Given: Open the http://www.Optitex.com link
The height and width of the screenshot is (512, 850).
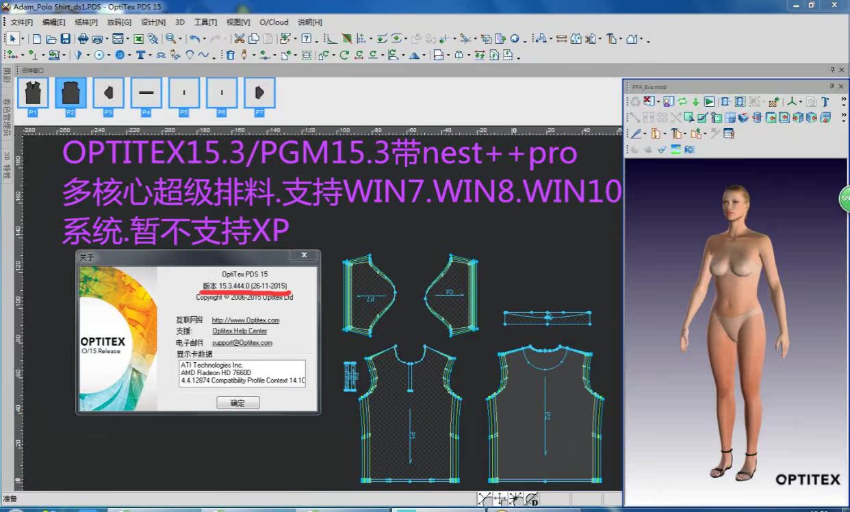Looking at the screenshot, I should point(246,320).
